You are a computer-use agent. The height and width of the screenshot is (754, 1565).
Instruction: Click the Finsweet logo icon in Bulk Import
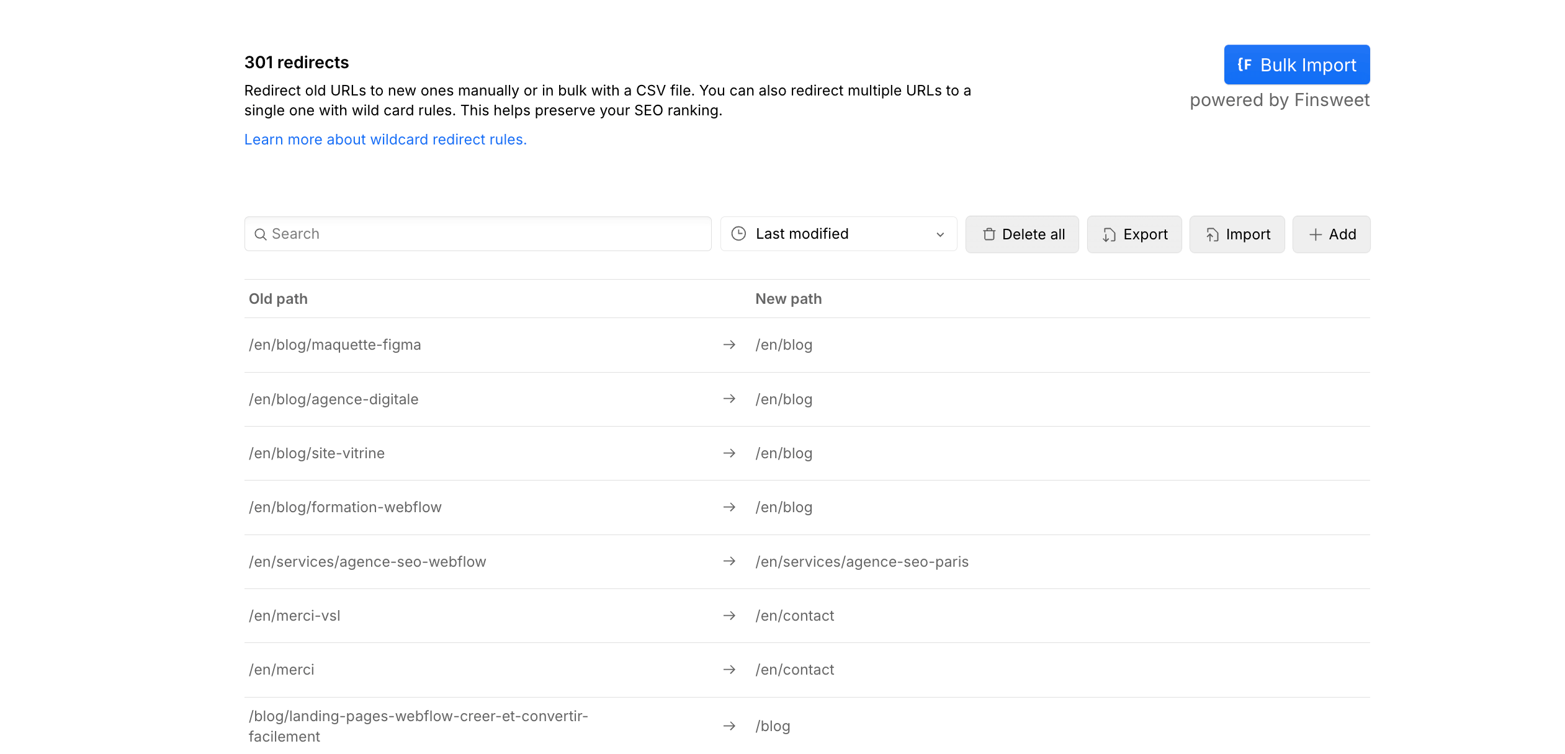(x=1244, y=64)
